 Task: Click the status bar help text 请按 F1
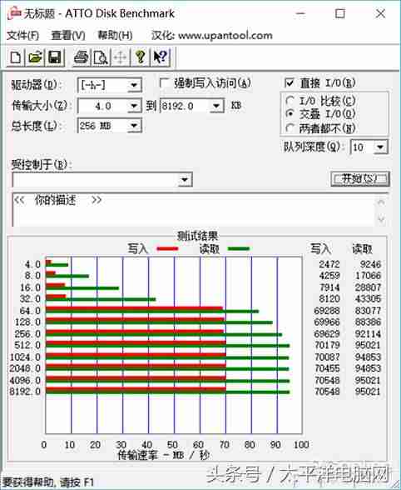(x=77, y=482)
